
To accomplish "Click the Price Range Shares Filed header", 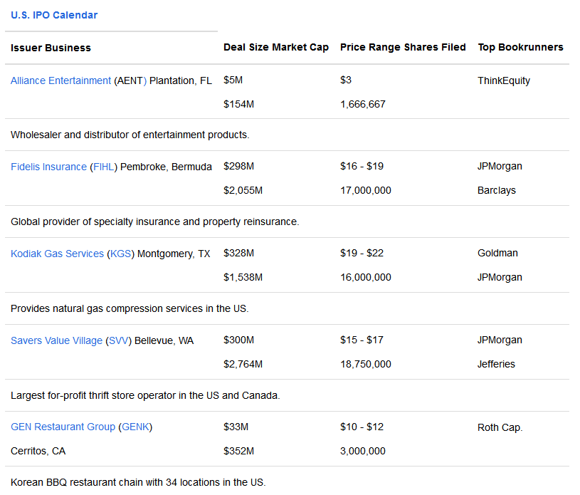I will (x=403, y=48).
